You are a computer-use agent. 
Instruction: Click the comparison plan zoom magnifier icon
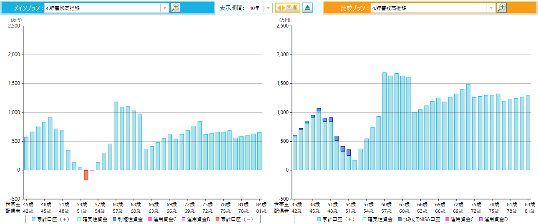click(502, 8)
